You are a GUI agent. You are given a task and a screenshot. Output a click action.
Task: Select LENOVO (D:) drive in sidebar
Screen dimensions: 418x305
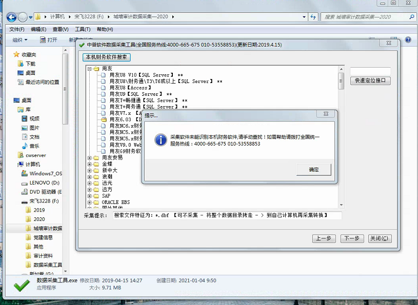(x=40, y=182)
